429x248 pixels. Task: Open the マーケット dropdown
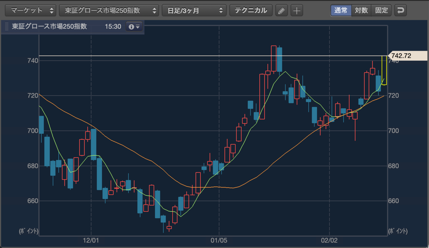(30, 10)
